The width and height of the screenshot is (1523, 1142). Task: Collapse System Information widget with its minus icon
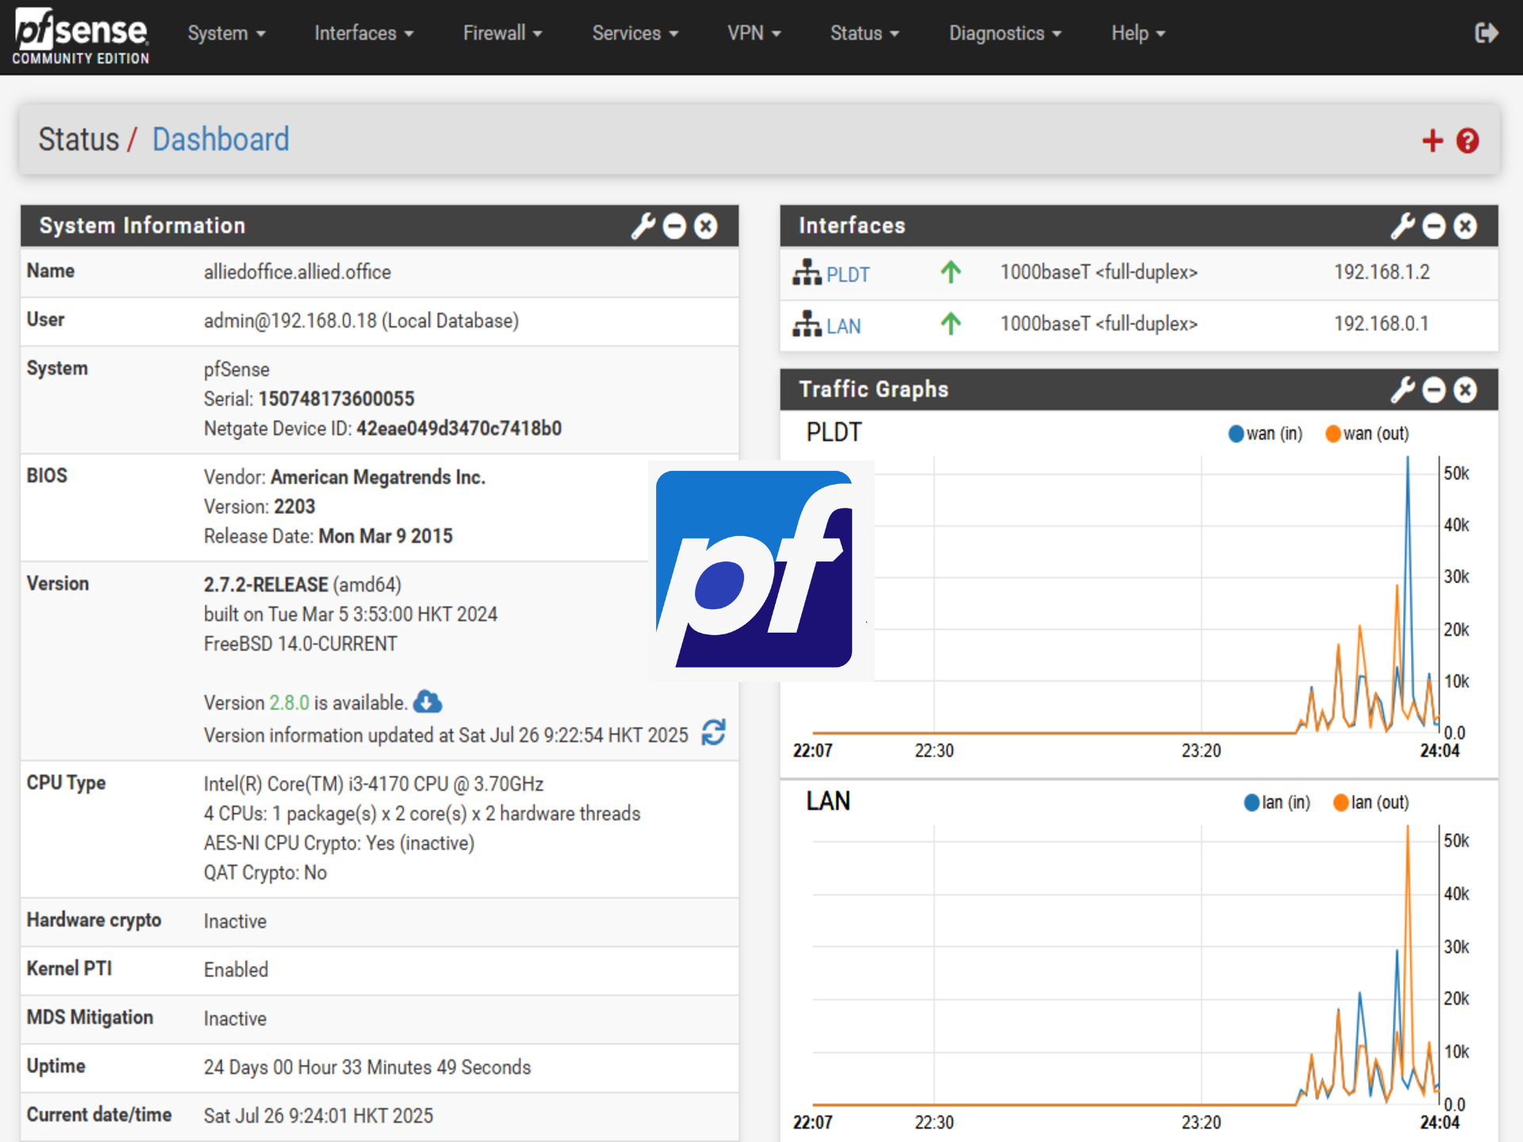674,226
